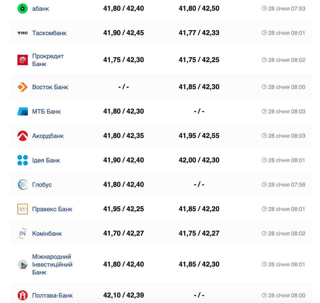
Task: Click the red Accordbank logo
Action: click(x=22, y=136)
